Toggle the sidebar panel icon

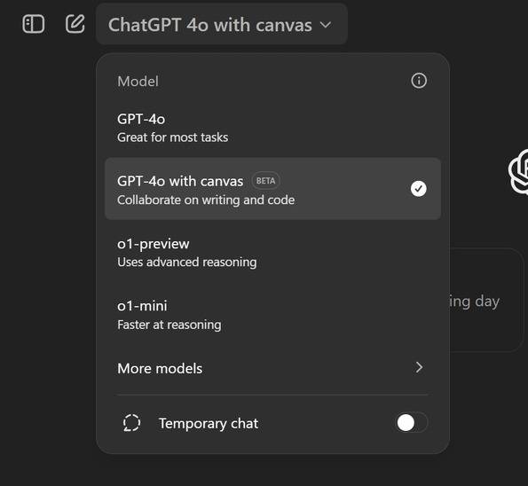34,24
